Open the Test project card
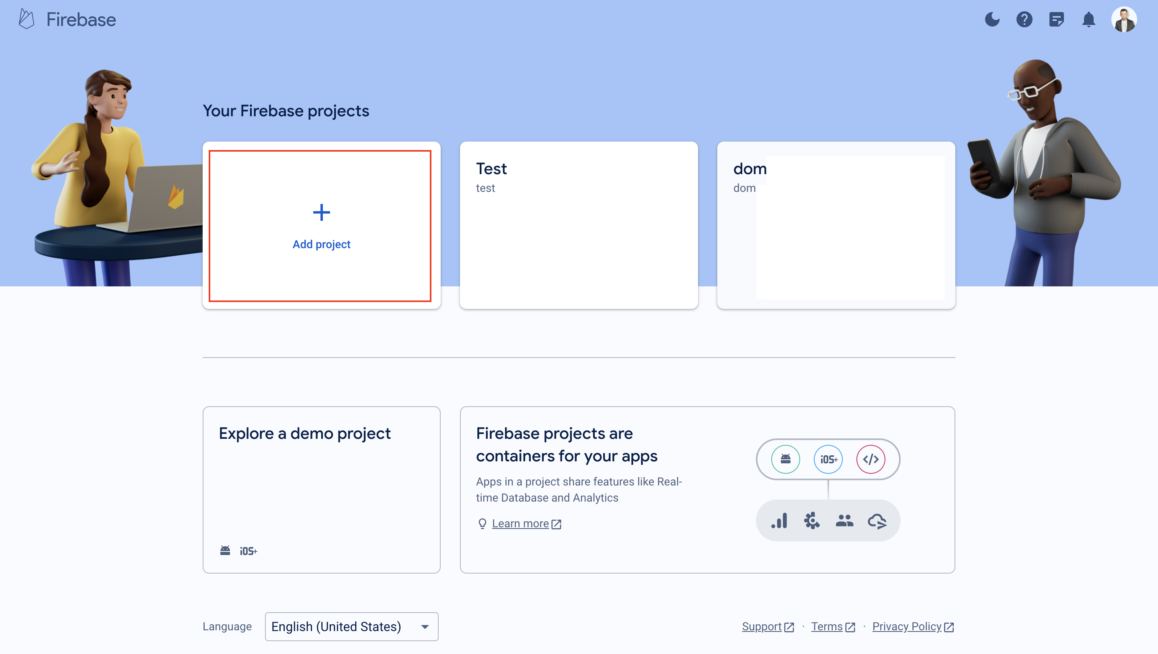This screenshot has width=1158, height=654. pyautogui.click(x=579, y=225)
